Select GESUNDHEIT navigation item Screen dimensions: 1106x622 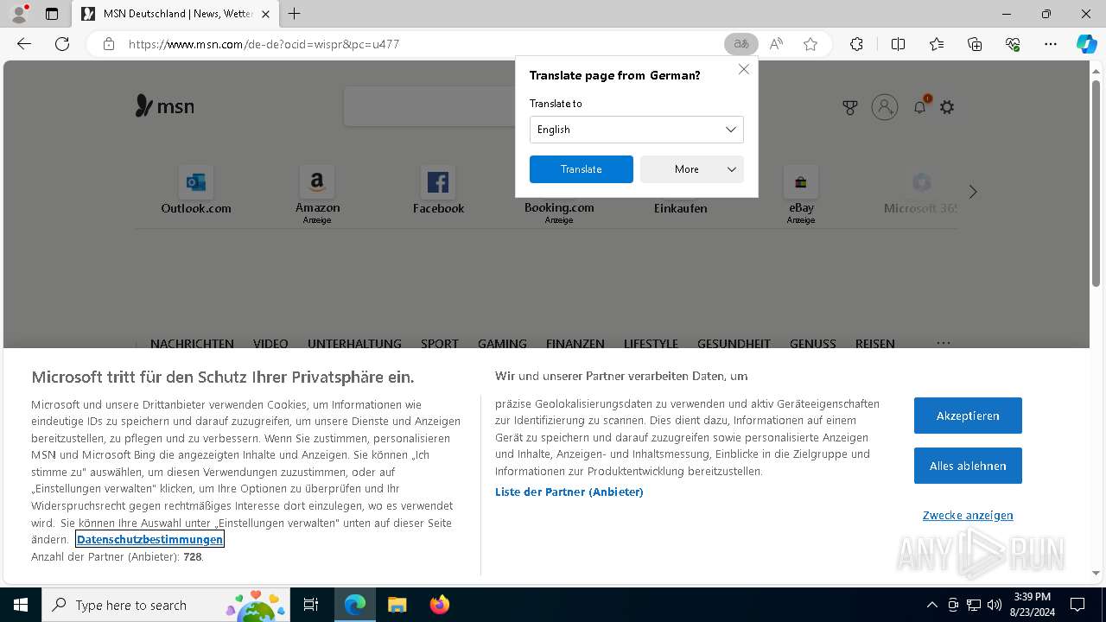pos(734,343)
